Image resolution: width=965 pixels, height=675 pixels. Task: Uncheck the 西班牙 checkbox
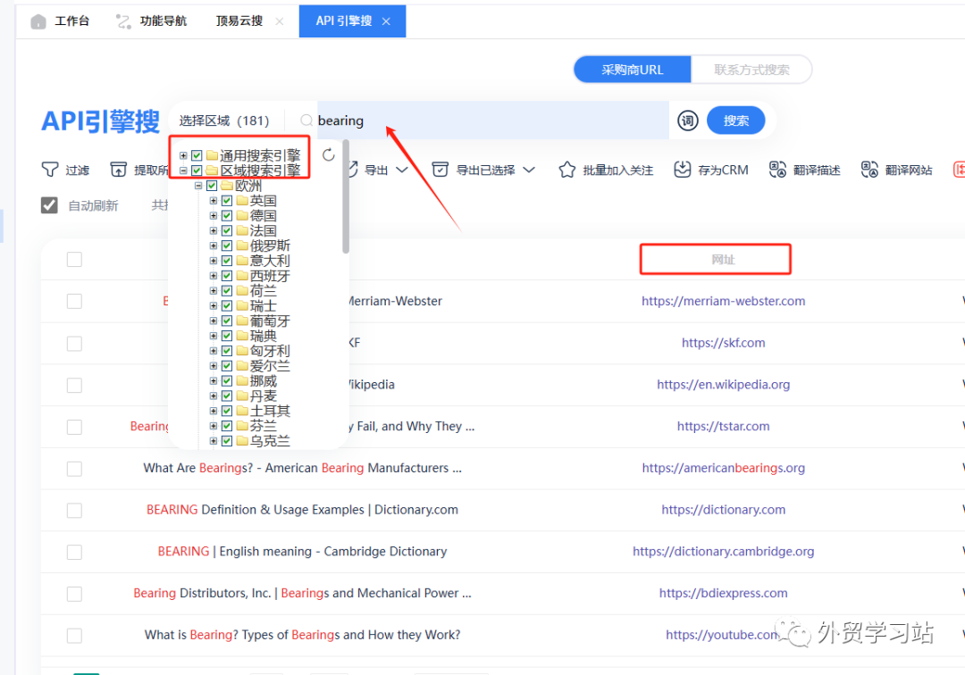[x=226, y=275]
